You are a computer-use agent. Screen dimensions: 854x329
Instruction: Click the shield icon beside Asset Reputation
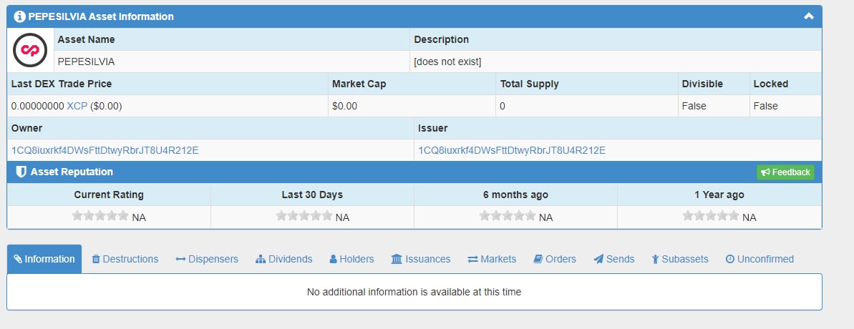(21, 172)
